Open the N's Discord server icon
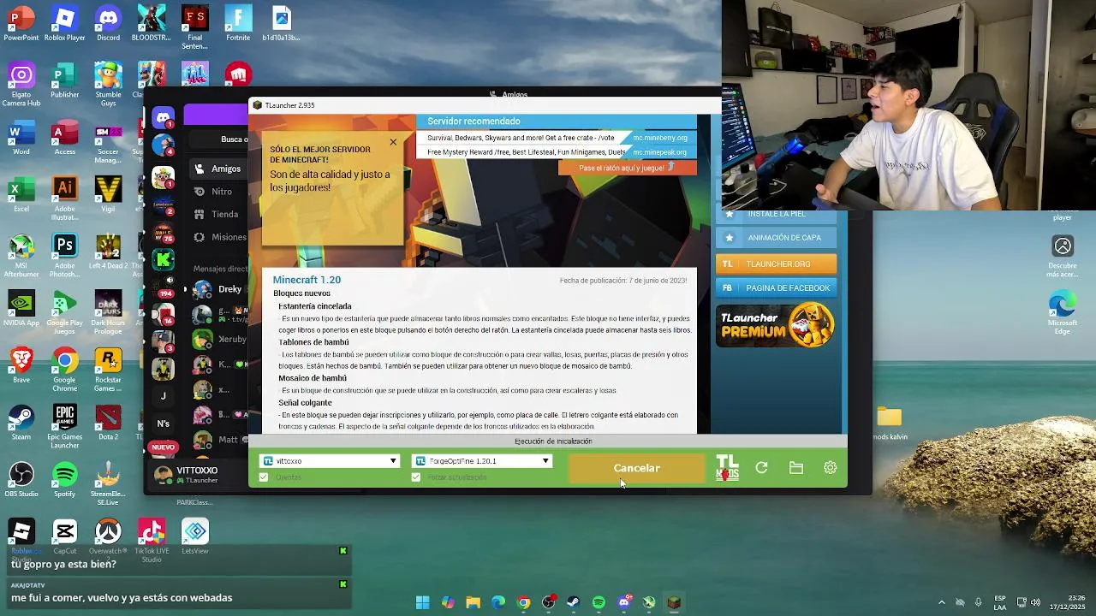Viewport: 1096px width, 616px height. (163, 423)
